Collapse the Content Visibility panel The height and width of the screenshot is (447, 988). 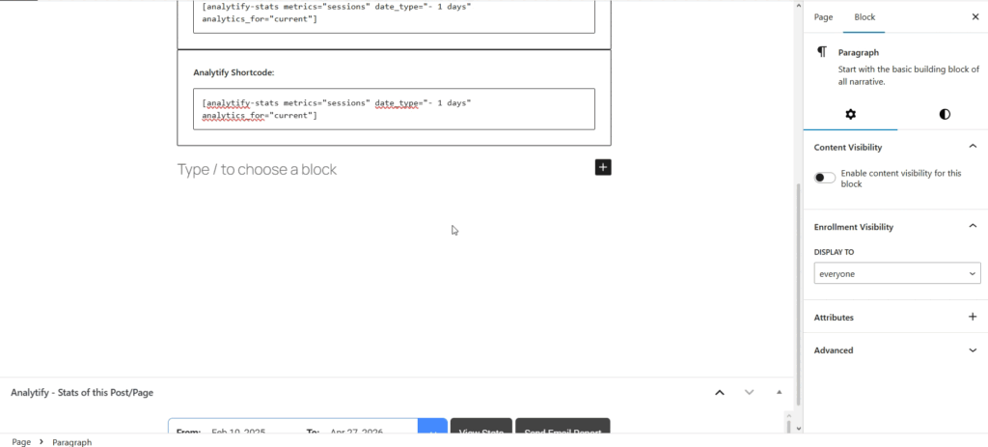click(x=973, y=147)
